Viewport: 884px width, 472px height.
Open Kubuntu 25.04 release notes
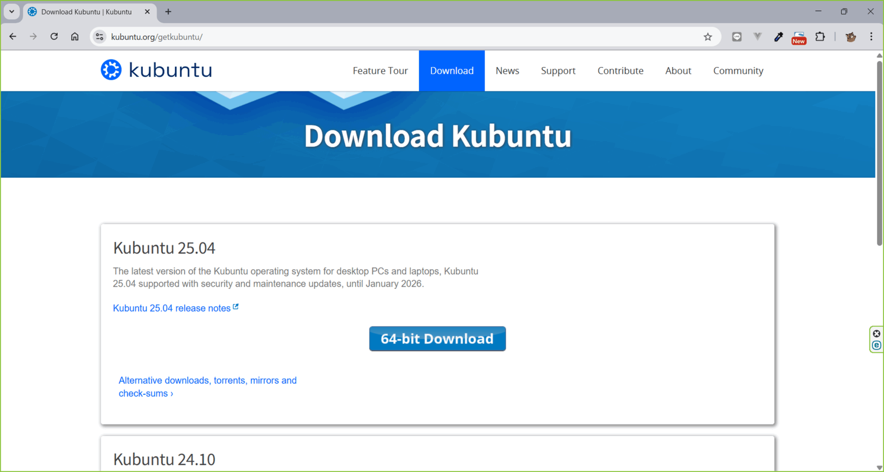[171, 308]
